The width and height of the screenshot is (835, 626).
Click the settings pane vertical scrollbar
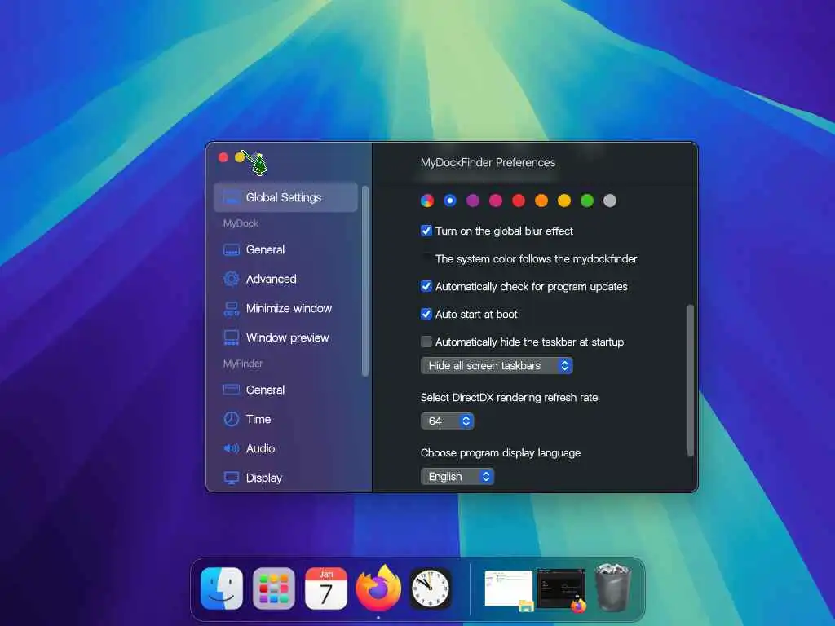pyautogui.click(x=691, y=381)
